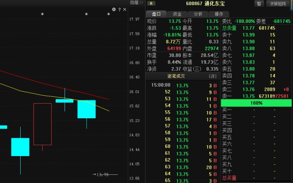Collapse side panel via 隐藏>> button
293x183 pixels.
[x=136, y=3]
